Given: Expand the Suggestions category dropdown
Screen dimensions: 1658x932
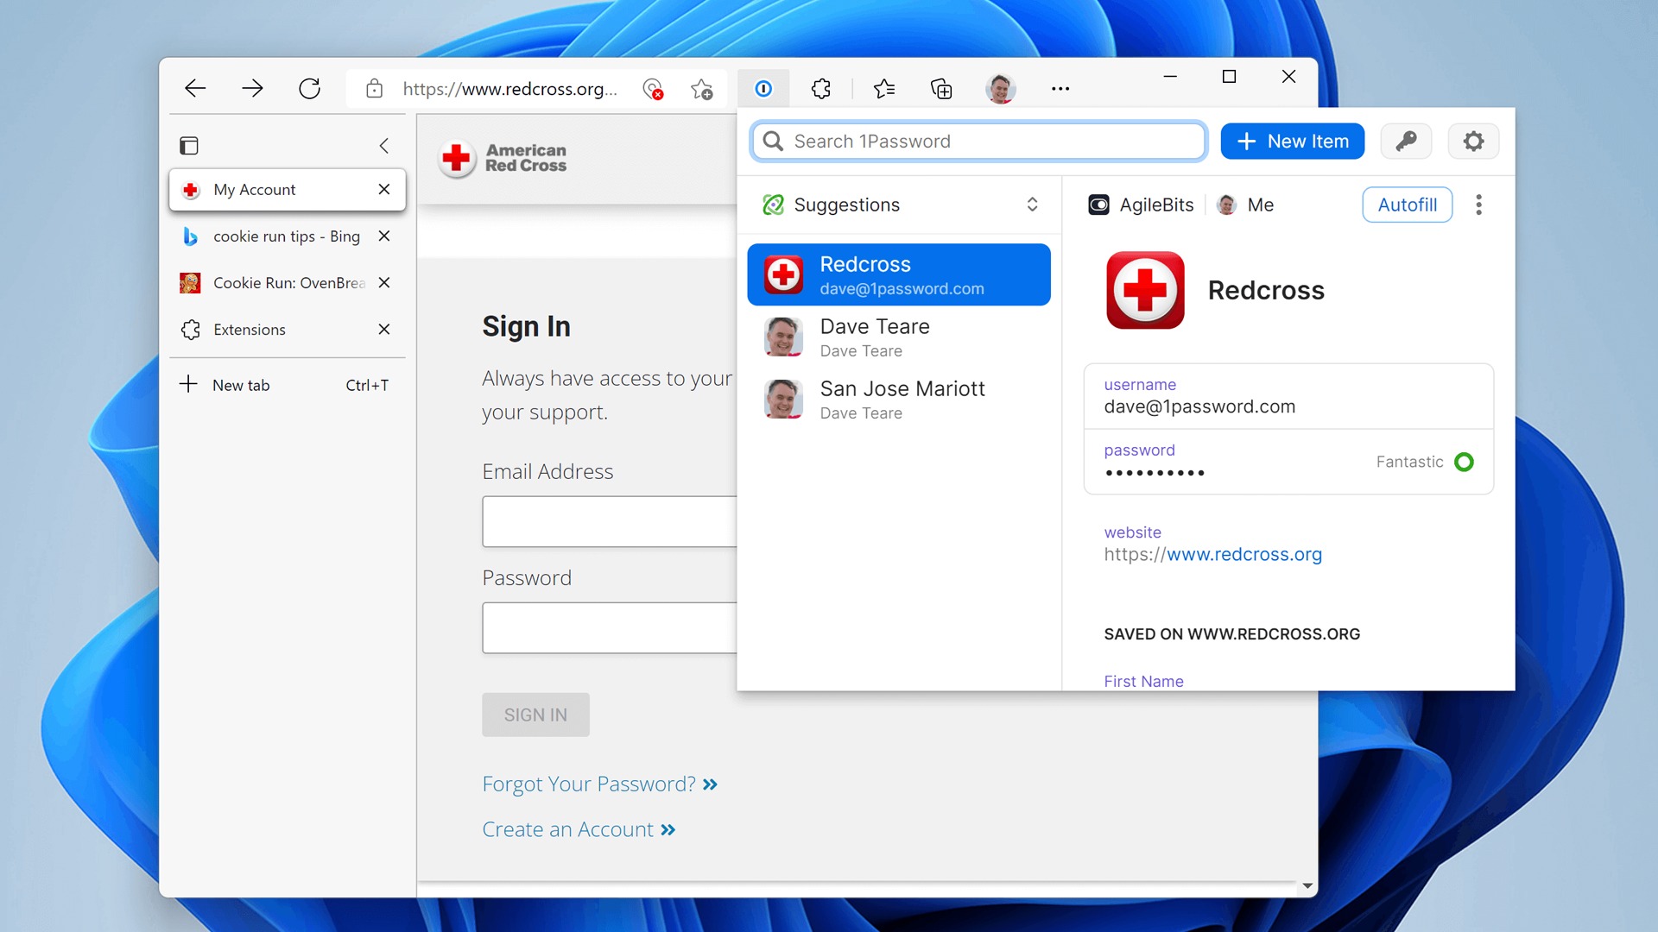Looking at the screenshot, I should [900, 205].
